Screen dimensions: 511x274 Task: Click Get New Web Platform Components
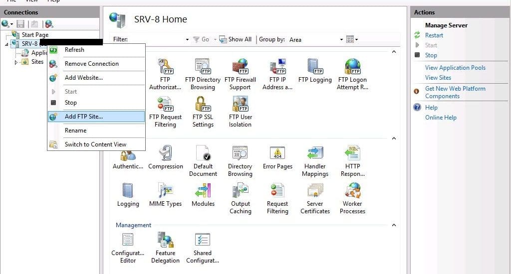pyautogui.click(x=455, y=93)
